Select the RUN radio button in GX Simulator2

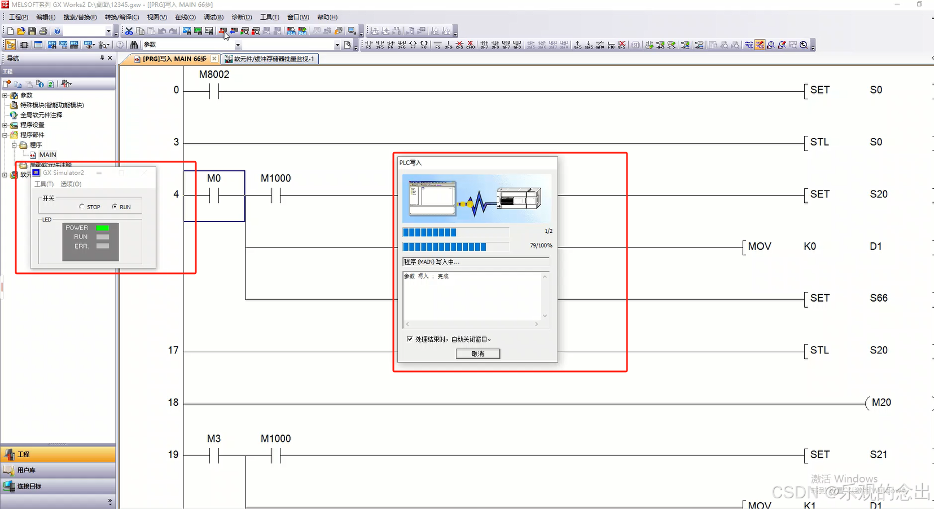coord(115,207)
